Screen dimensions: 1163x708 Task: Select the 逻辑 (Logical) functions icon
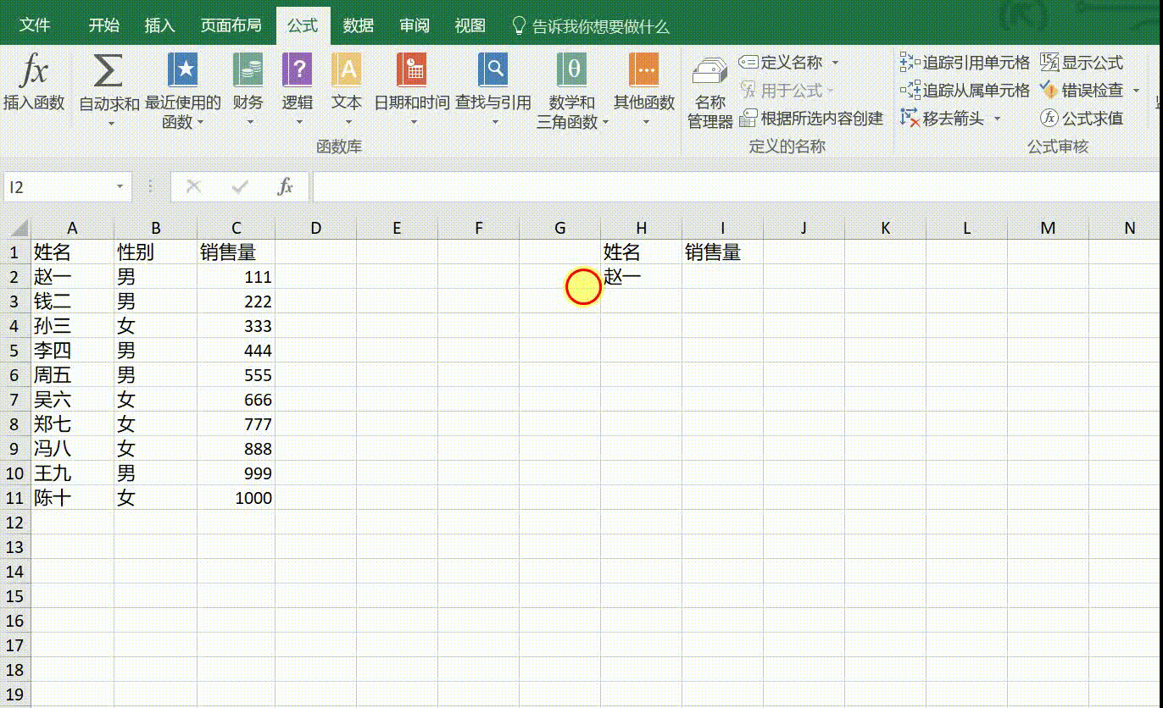click(298, 69)
